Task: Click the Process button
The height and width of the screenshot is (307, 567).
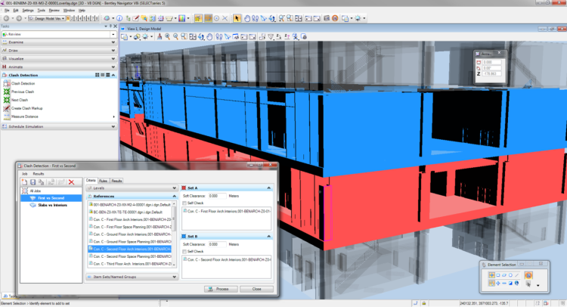Action: tap(222, 289)
